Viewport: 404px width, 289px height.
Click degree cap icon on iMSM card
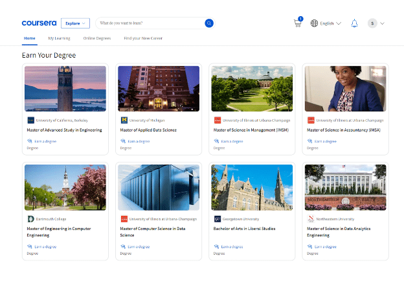click(216, 141)
